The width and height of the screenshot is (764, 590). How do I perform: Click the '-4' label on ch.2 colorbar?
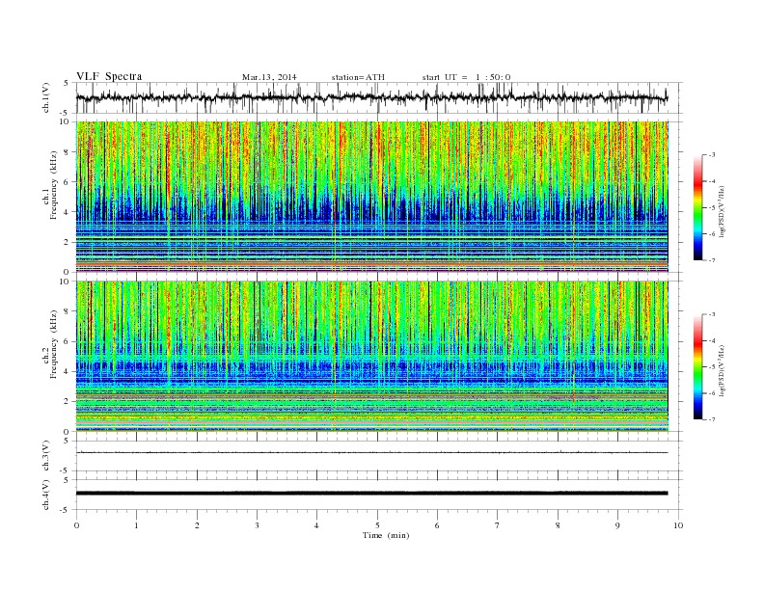711,340
